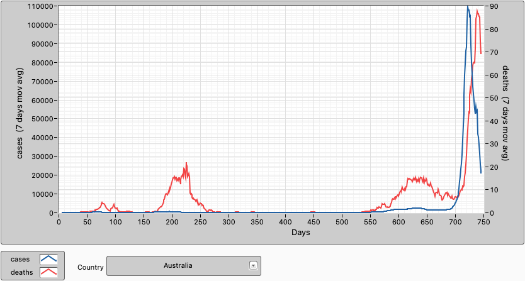Screen dimensions: 525x281
Task: Click the 750 tick on Days axis
Action: 484,222
